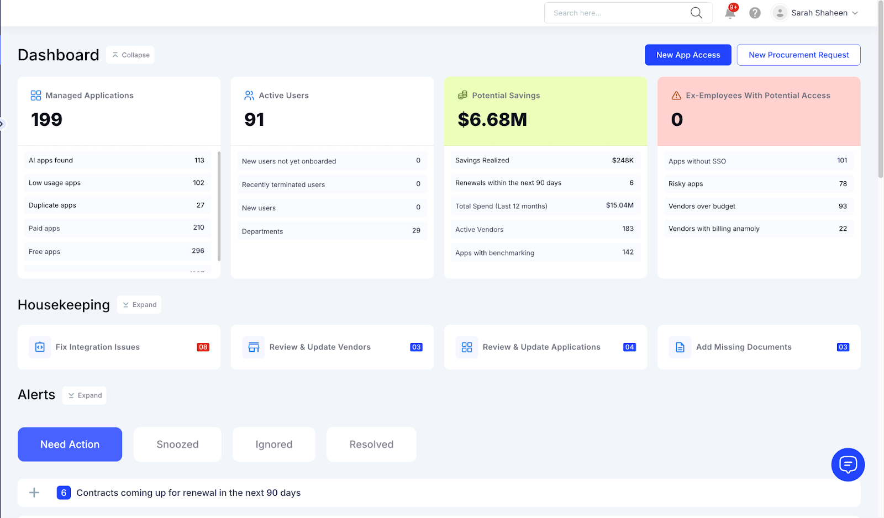Click the Managed Applications grid icon

coord(35,95)
